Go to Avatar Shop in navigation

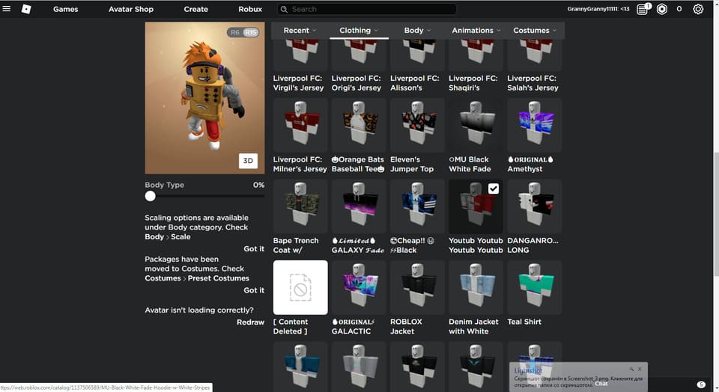click(132, 10)
